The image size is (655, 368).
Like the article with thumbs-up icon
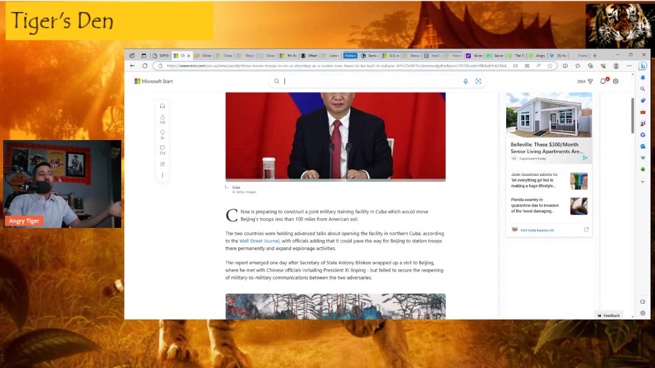pos(162,117)
